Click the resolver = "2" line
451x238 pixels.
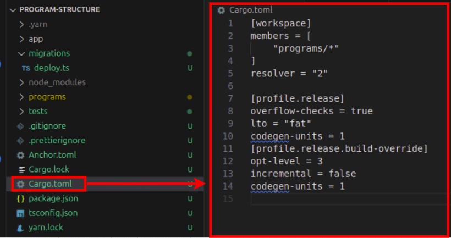point(289,73)
